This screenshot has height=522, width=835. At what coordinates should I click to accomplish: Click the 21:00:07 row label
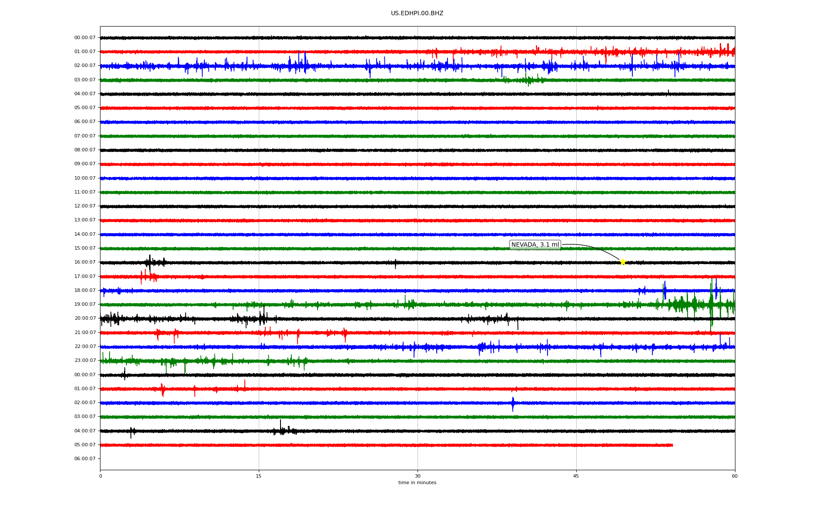(x=85, y=333)
